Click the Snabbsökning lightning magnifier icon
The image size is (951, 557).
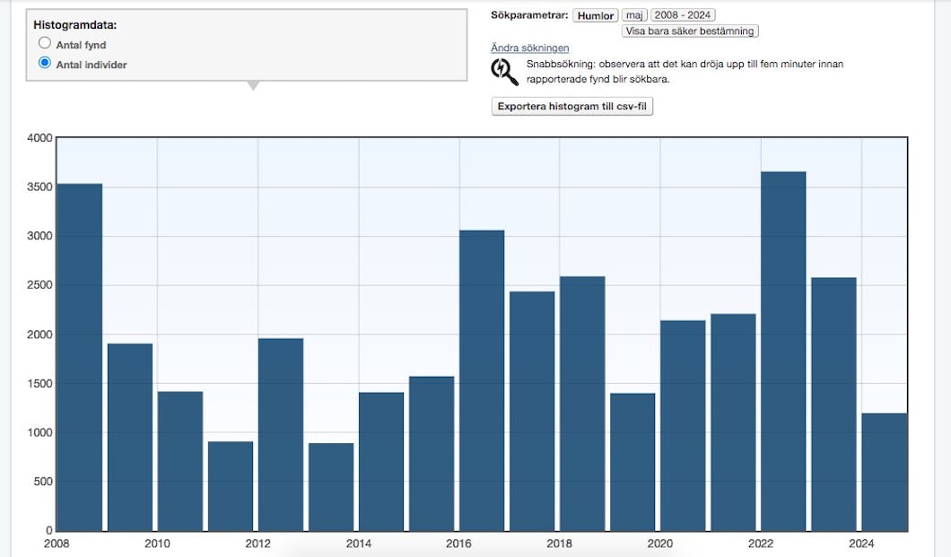504,72
